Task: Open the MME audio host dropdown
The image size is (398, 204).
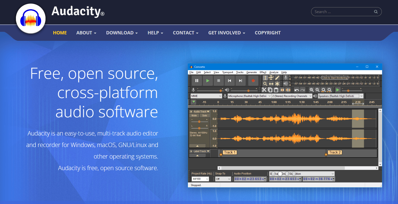Action: coord(206,96)
